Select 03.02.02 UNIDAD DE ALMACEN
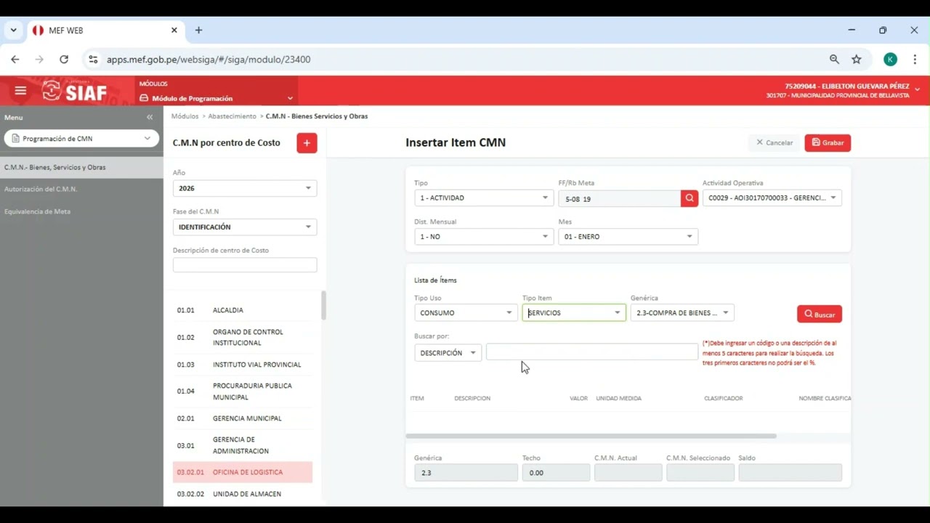 tap(243, 494)
